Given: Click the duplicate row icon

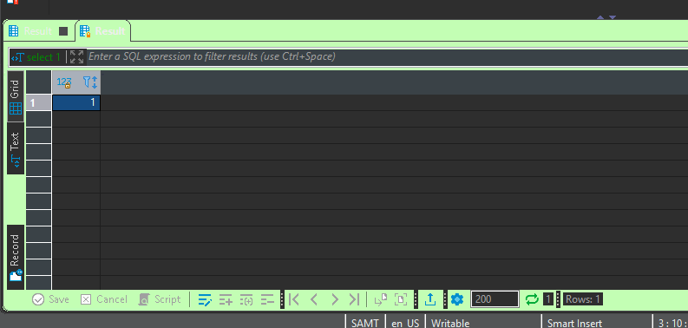Looking at the screenshot, I should 246,300.
